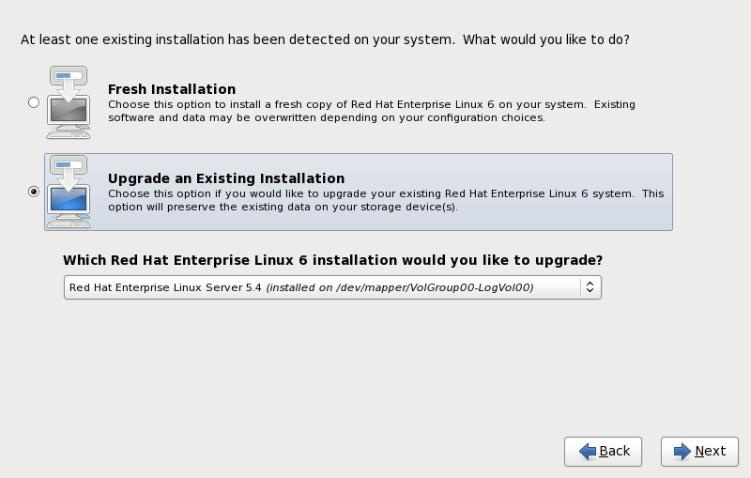The image size is (751, 478).
Task: Click the "Next" text label
Action: click(x=711, y=452)
